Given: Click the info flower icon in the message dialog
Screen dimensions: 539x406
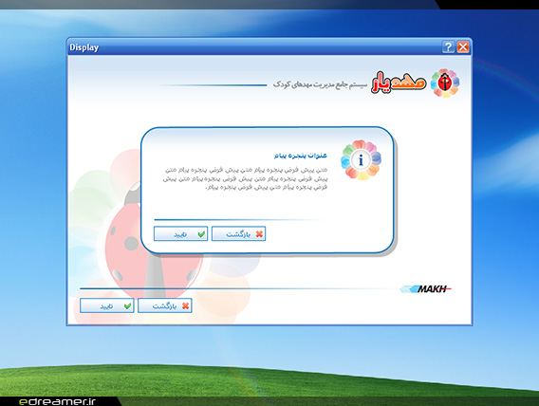Looking at the screenshot, I should tap(361, 160).
